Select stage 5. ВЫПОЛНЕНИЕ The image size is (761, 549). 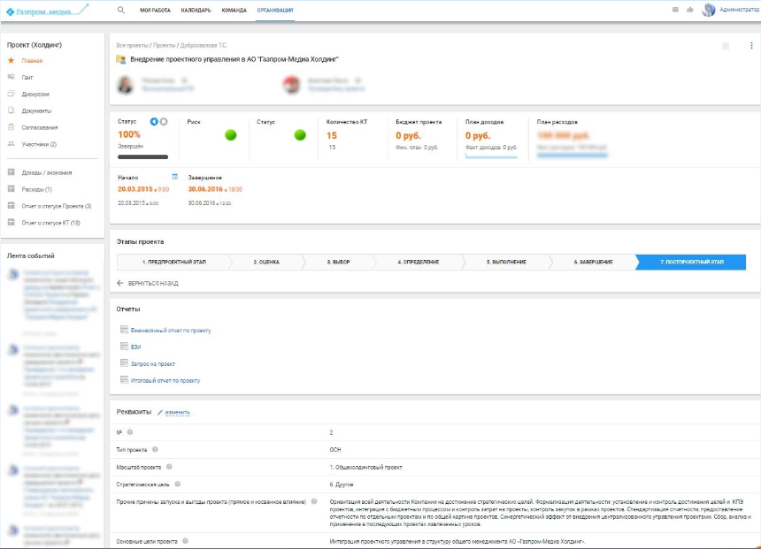506,262
